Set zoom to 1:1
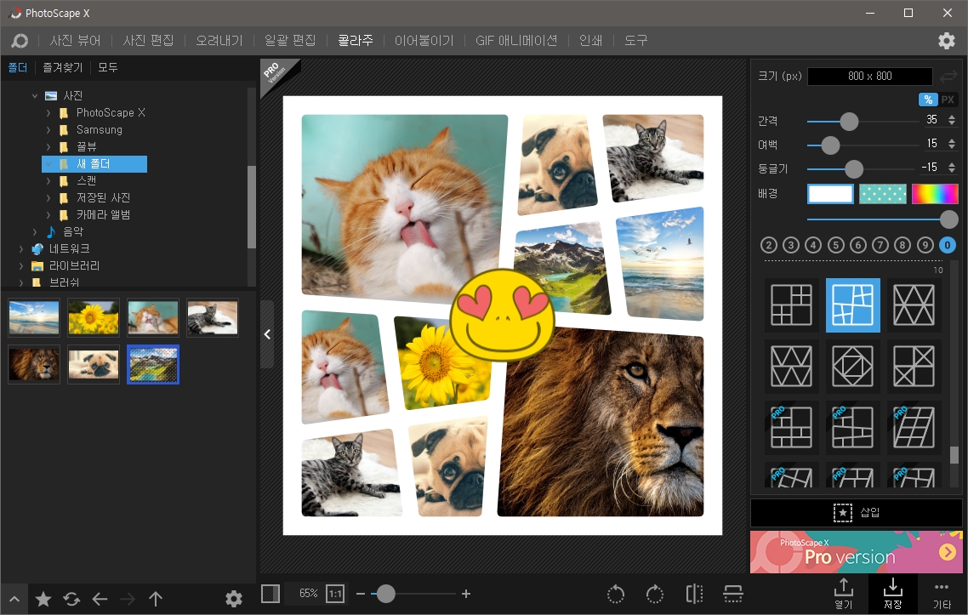 coord(334,594)
